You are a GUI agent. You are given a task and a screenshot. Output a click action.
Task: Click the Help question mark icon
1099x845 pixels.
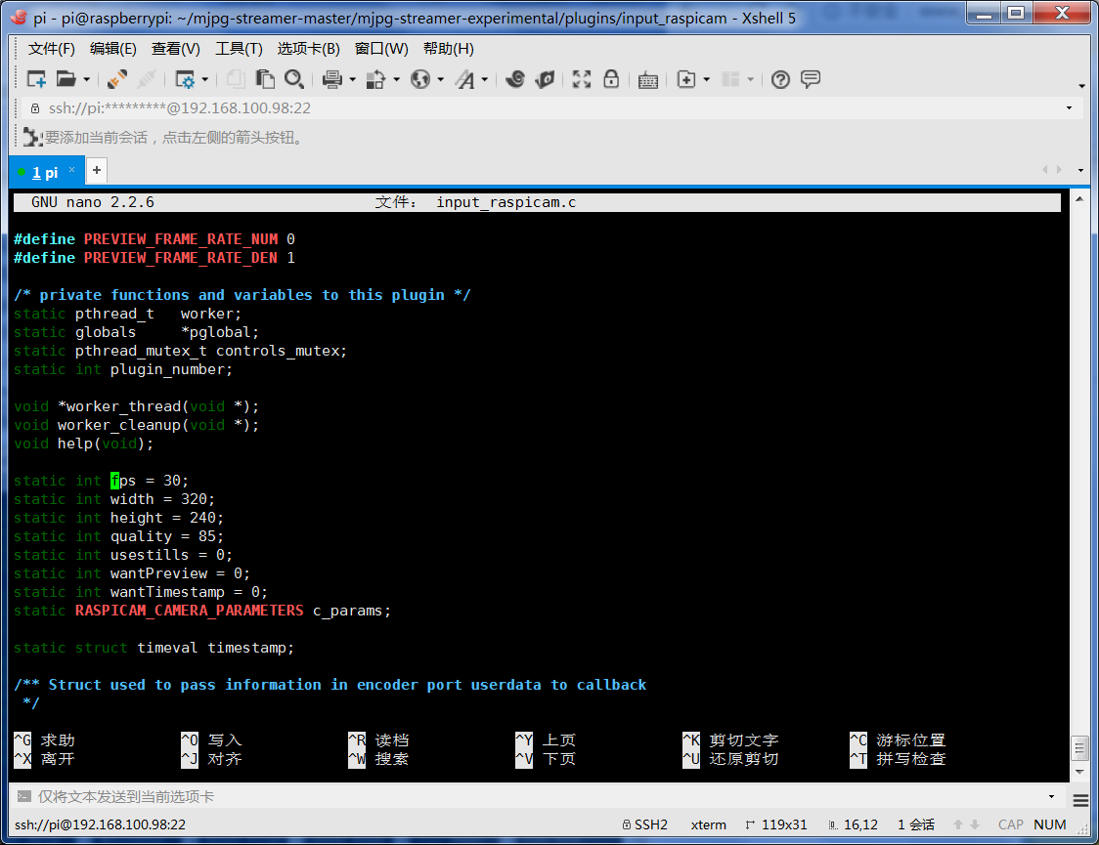(780, 79)
